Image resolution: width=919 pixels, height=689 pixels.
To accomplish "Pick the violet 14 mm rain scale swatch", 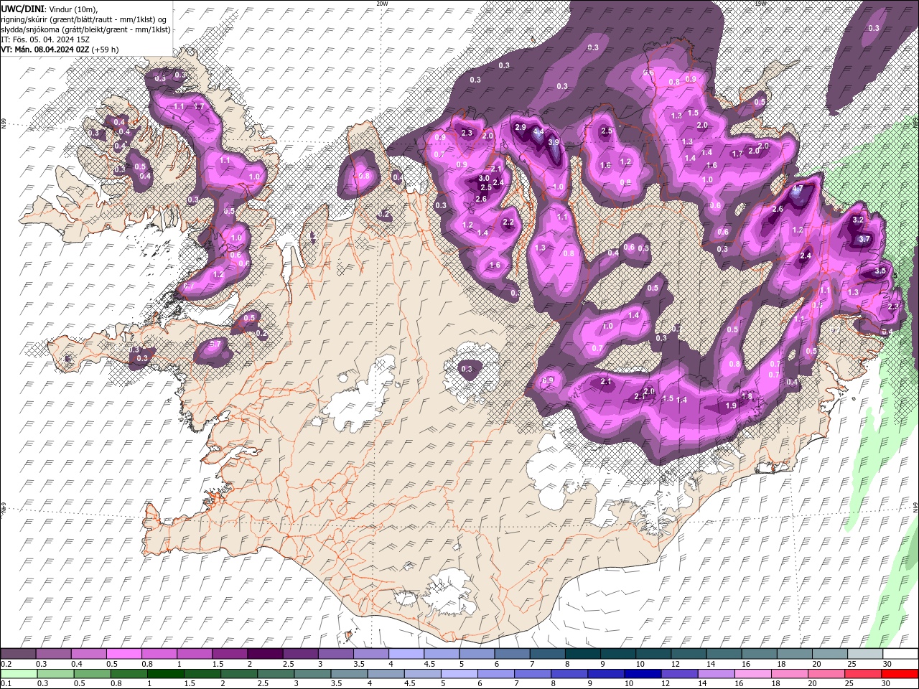I will click(715, 674).
